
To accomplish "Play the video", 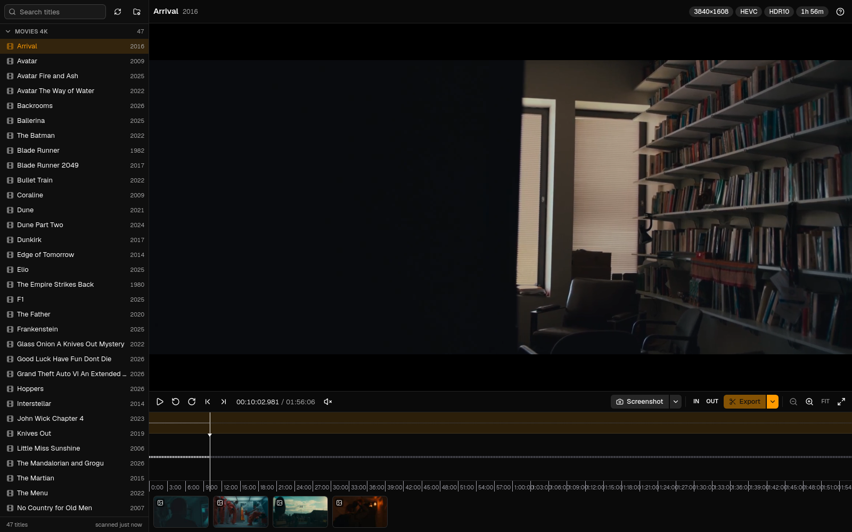I will pos(160,402).
